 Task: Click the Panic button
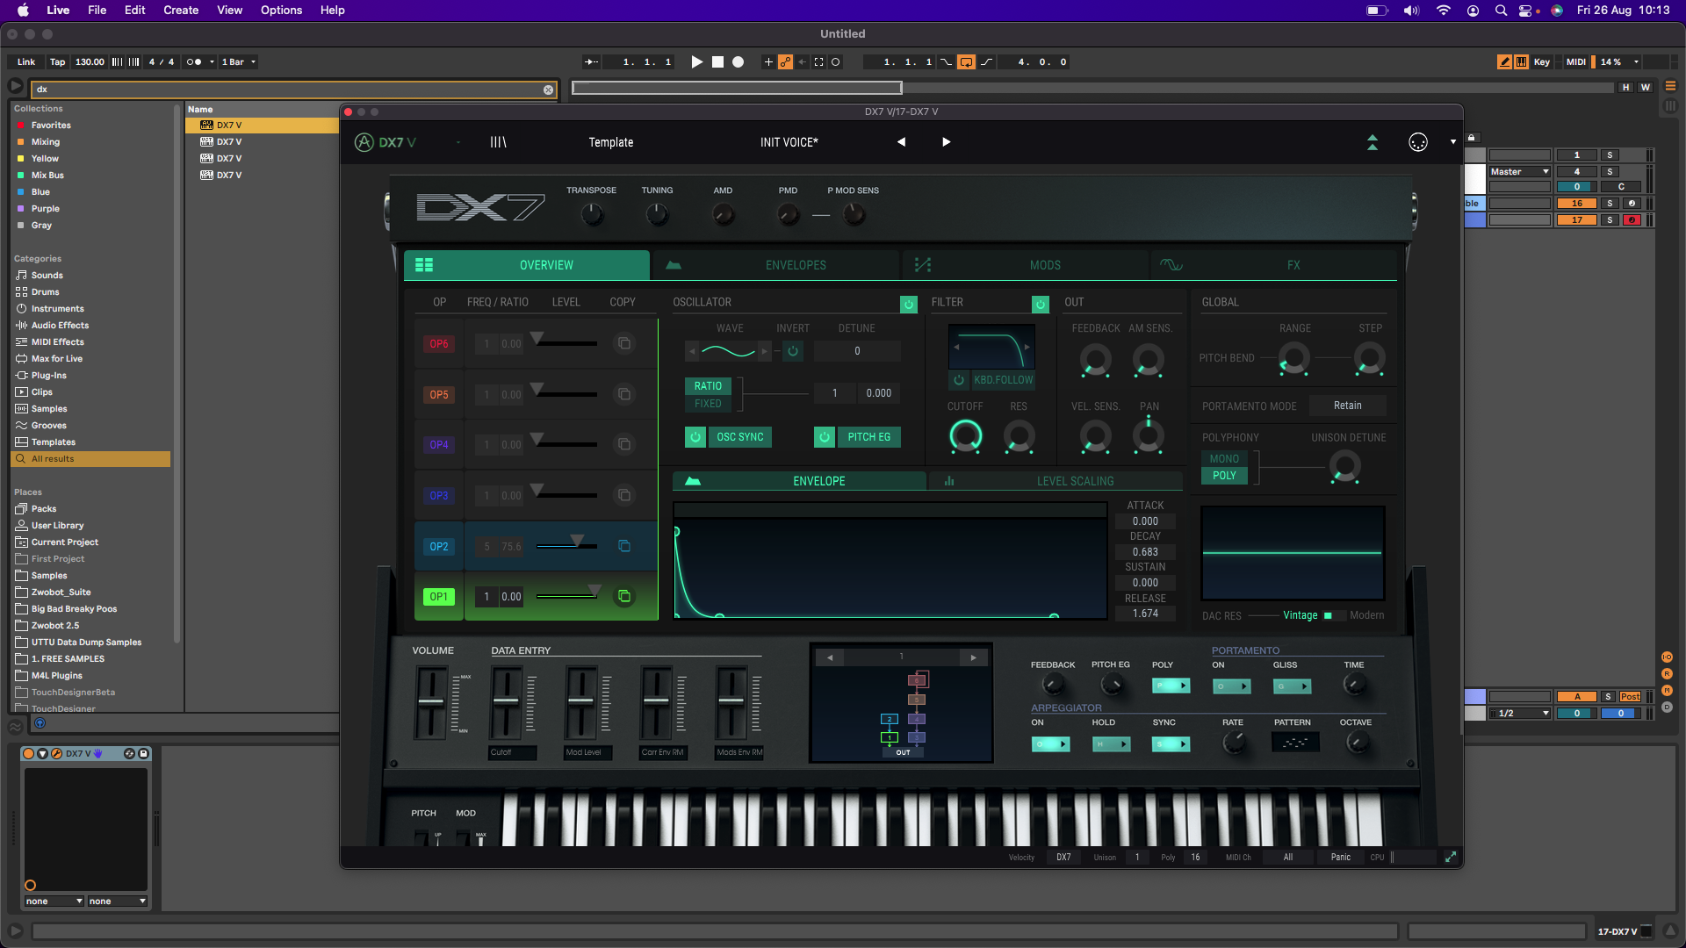(1340, 857)
